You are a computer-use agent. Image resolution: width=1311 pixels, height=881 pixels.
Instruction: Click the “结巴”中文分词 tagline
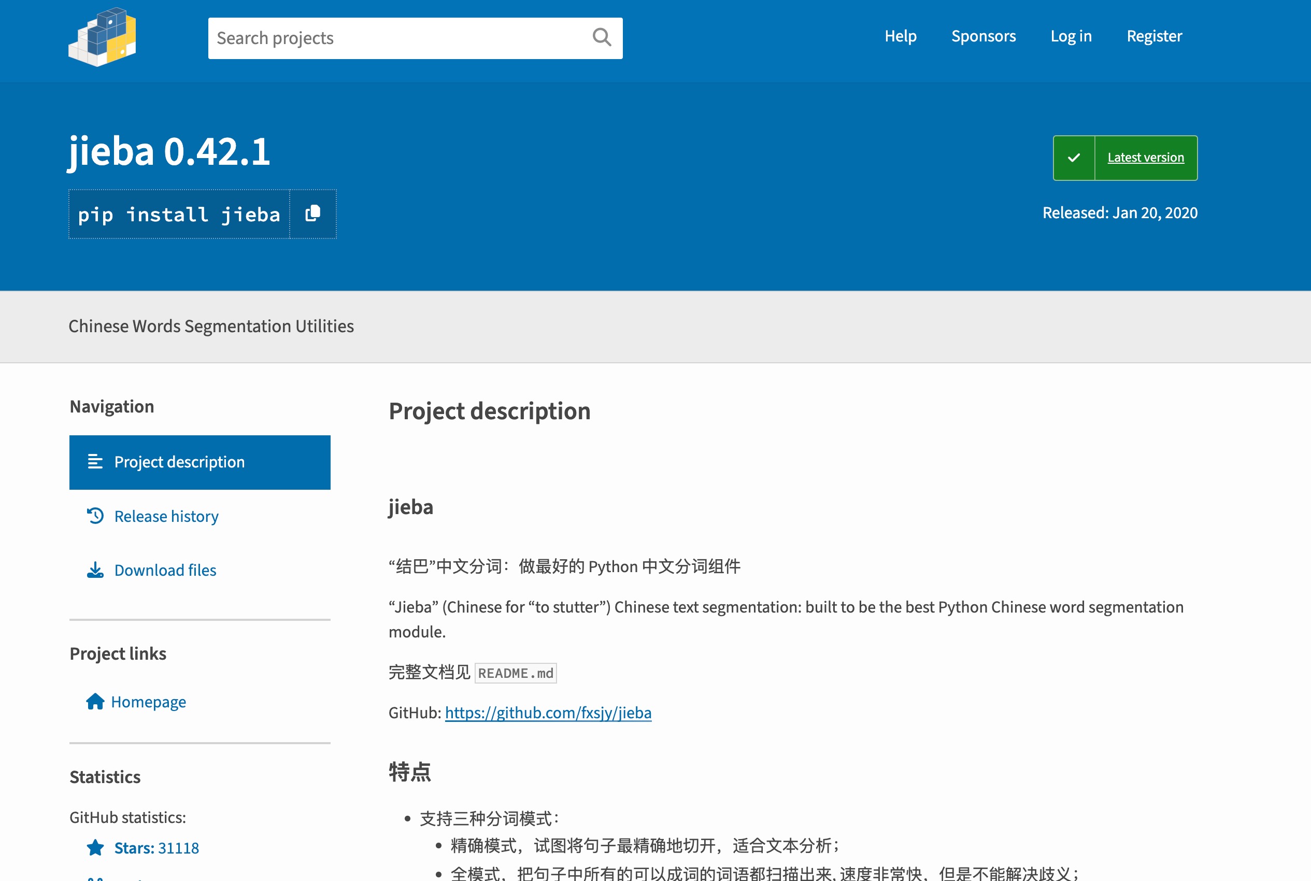coord(564,566)
